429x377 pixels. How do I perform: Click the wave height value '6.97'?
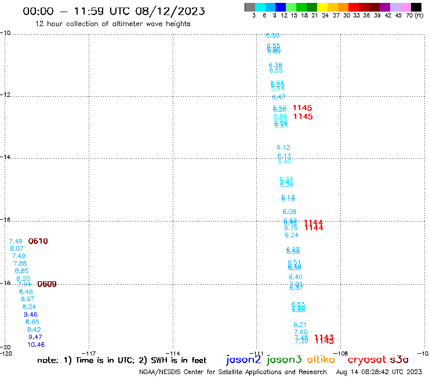pyautogui.click(x=27, y=299)
